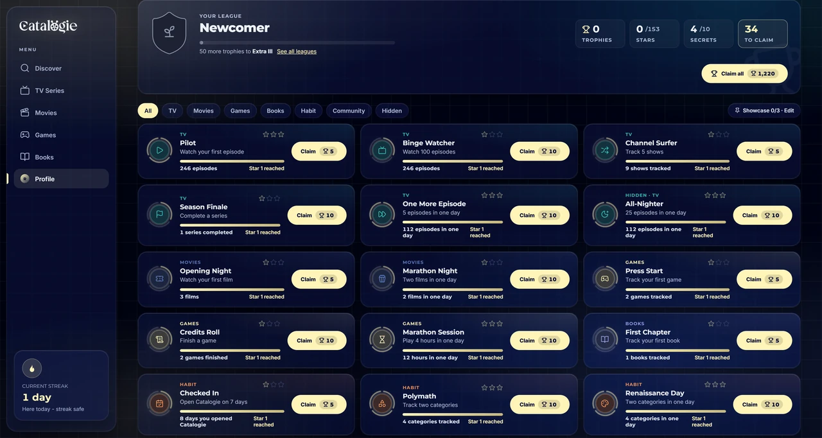Viewport: 822px width, 438px height.
Task: Click the Polymath achievement icon
Action: point(382,404)
